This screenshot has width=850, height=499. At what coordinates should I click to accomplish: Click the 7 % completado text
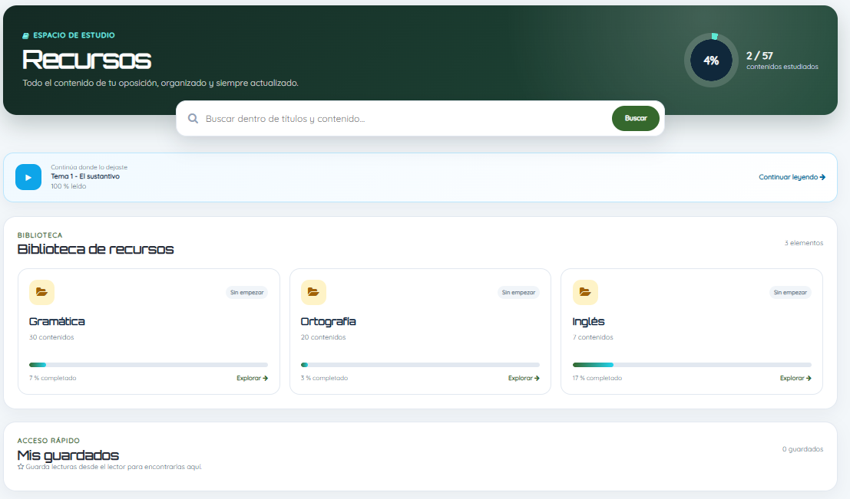(52, 379)
